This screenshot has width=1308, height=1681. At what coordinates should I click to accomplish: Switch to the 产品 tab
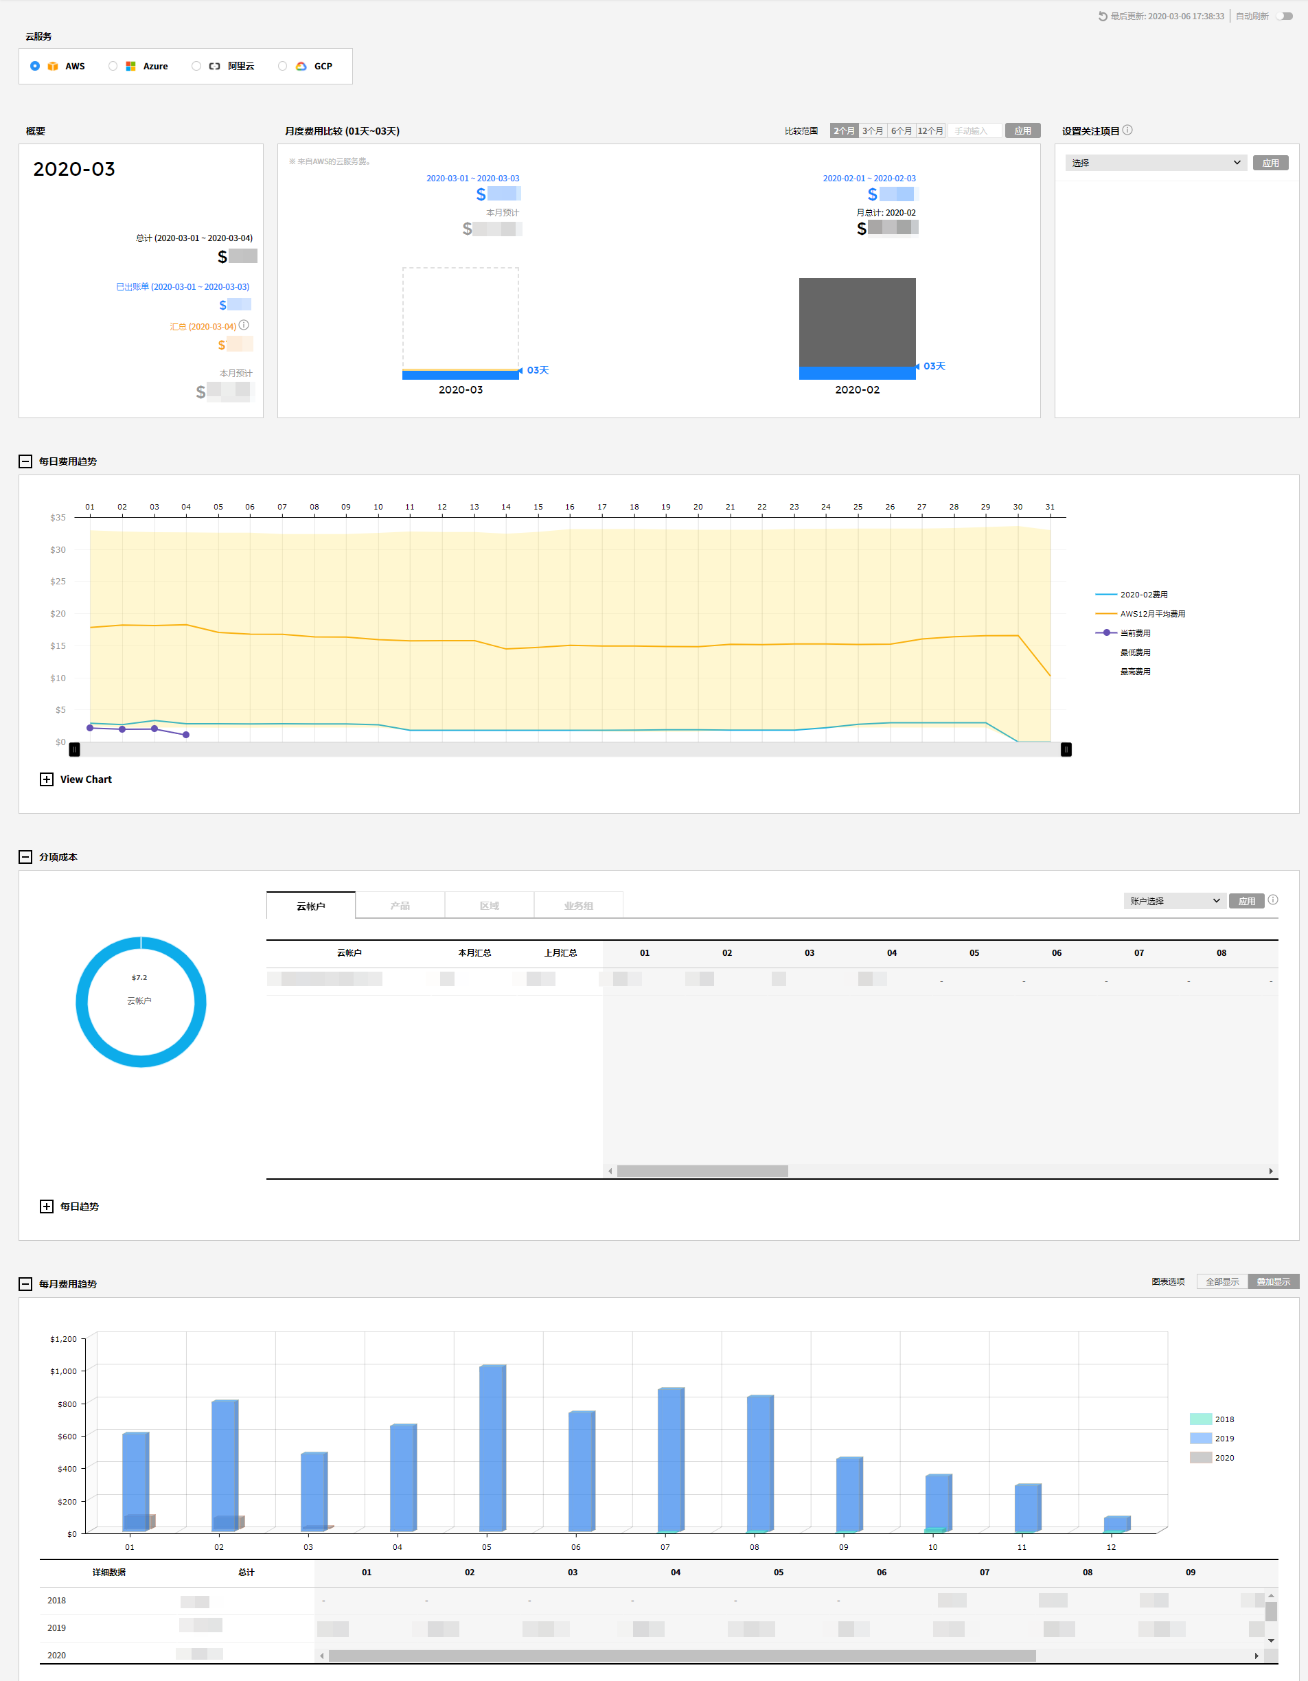[400, 906]
